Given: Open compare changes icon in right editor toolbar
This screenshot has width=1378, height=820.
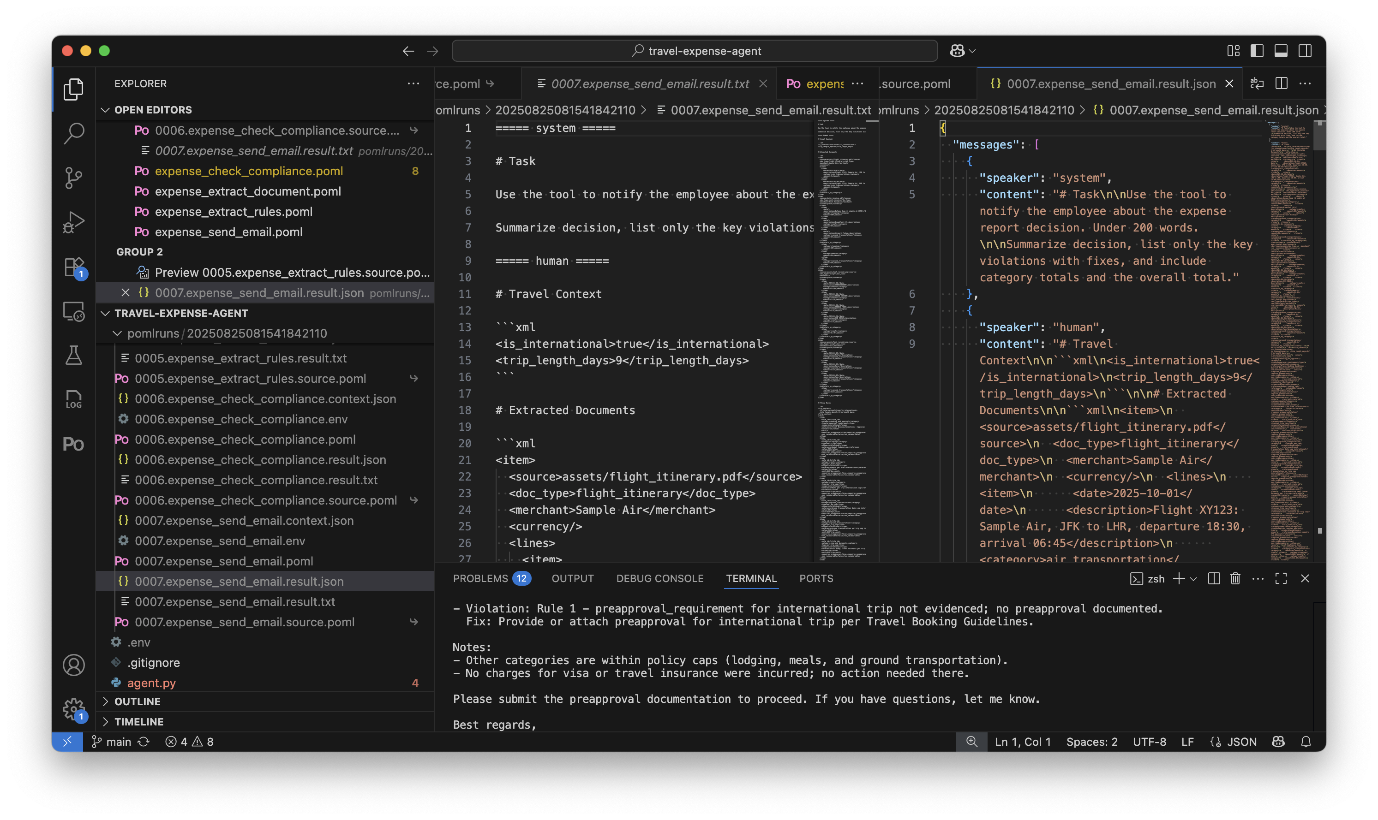Looking at the screenshot, I should [x=1257, y=83].
